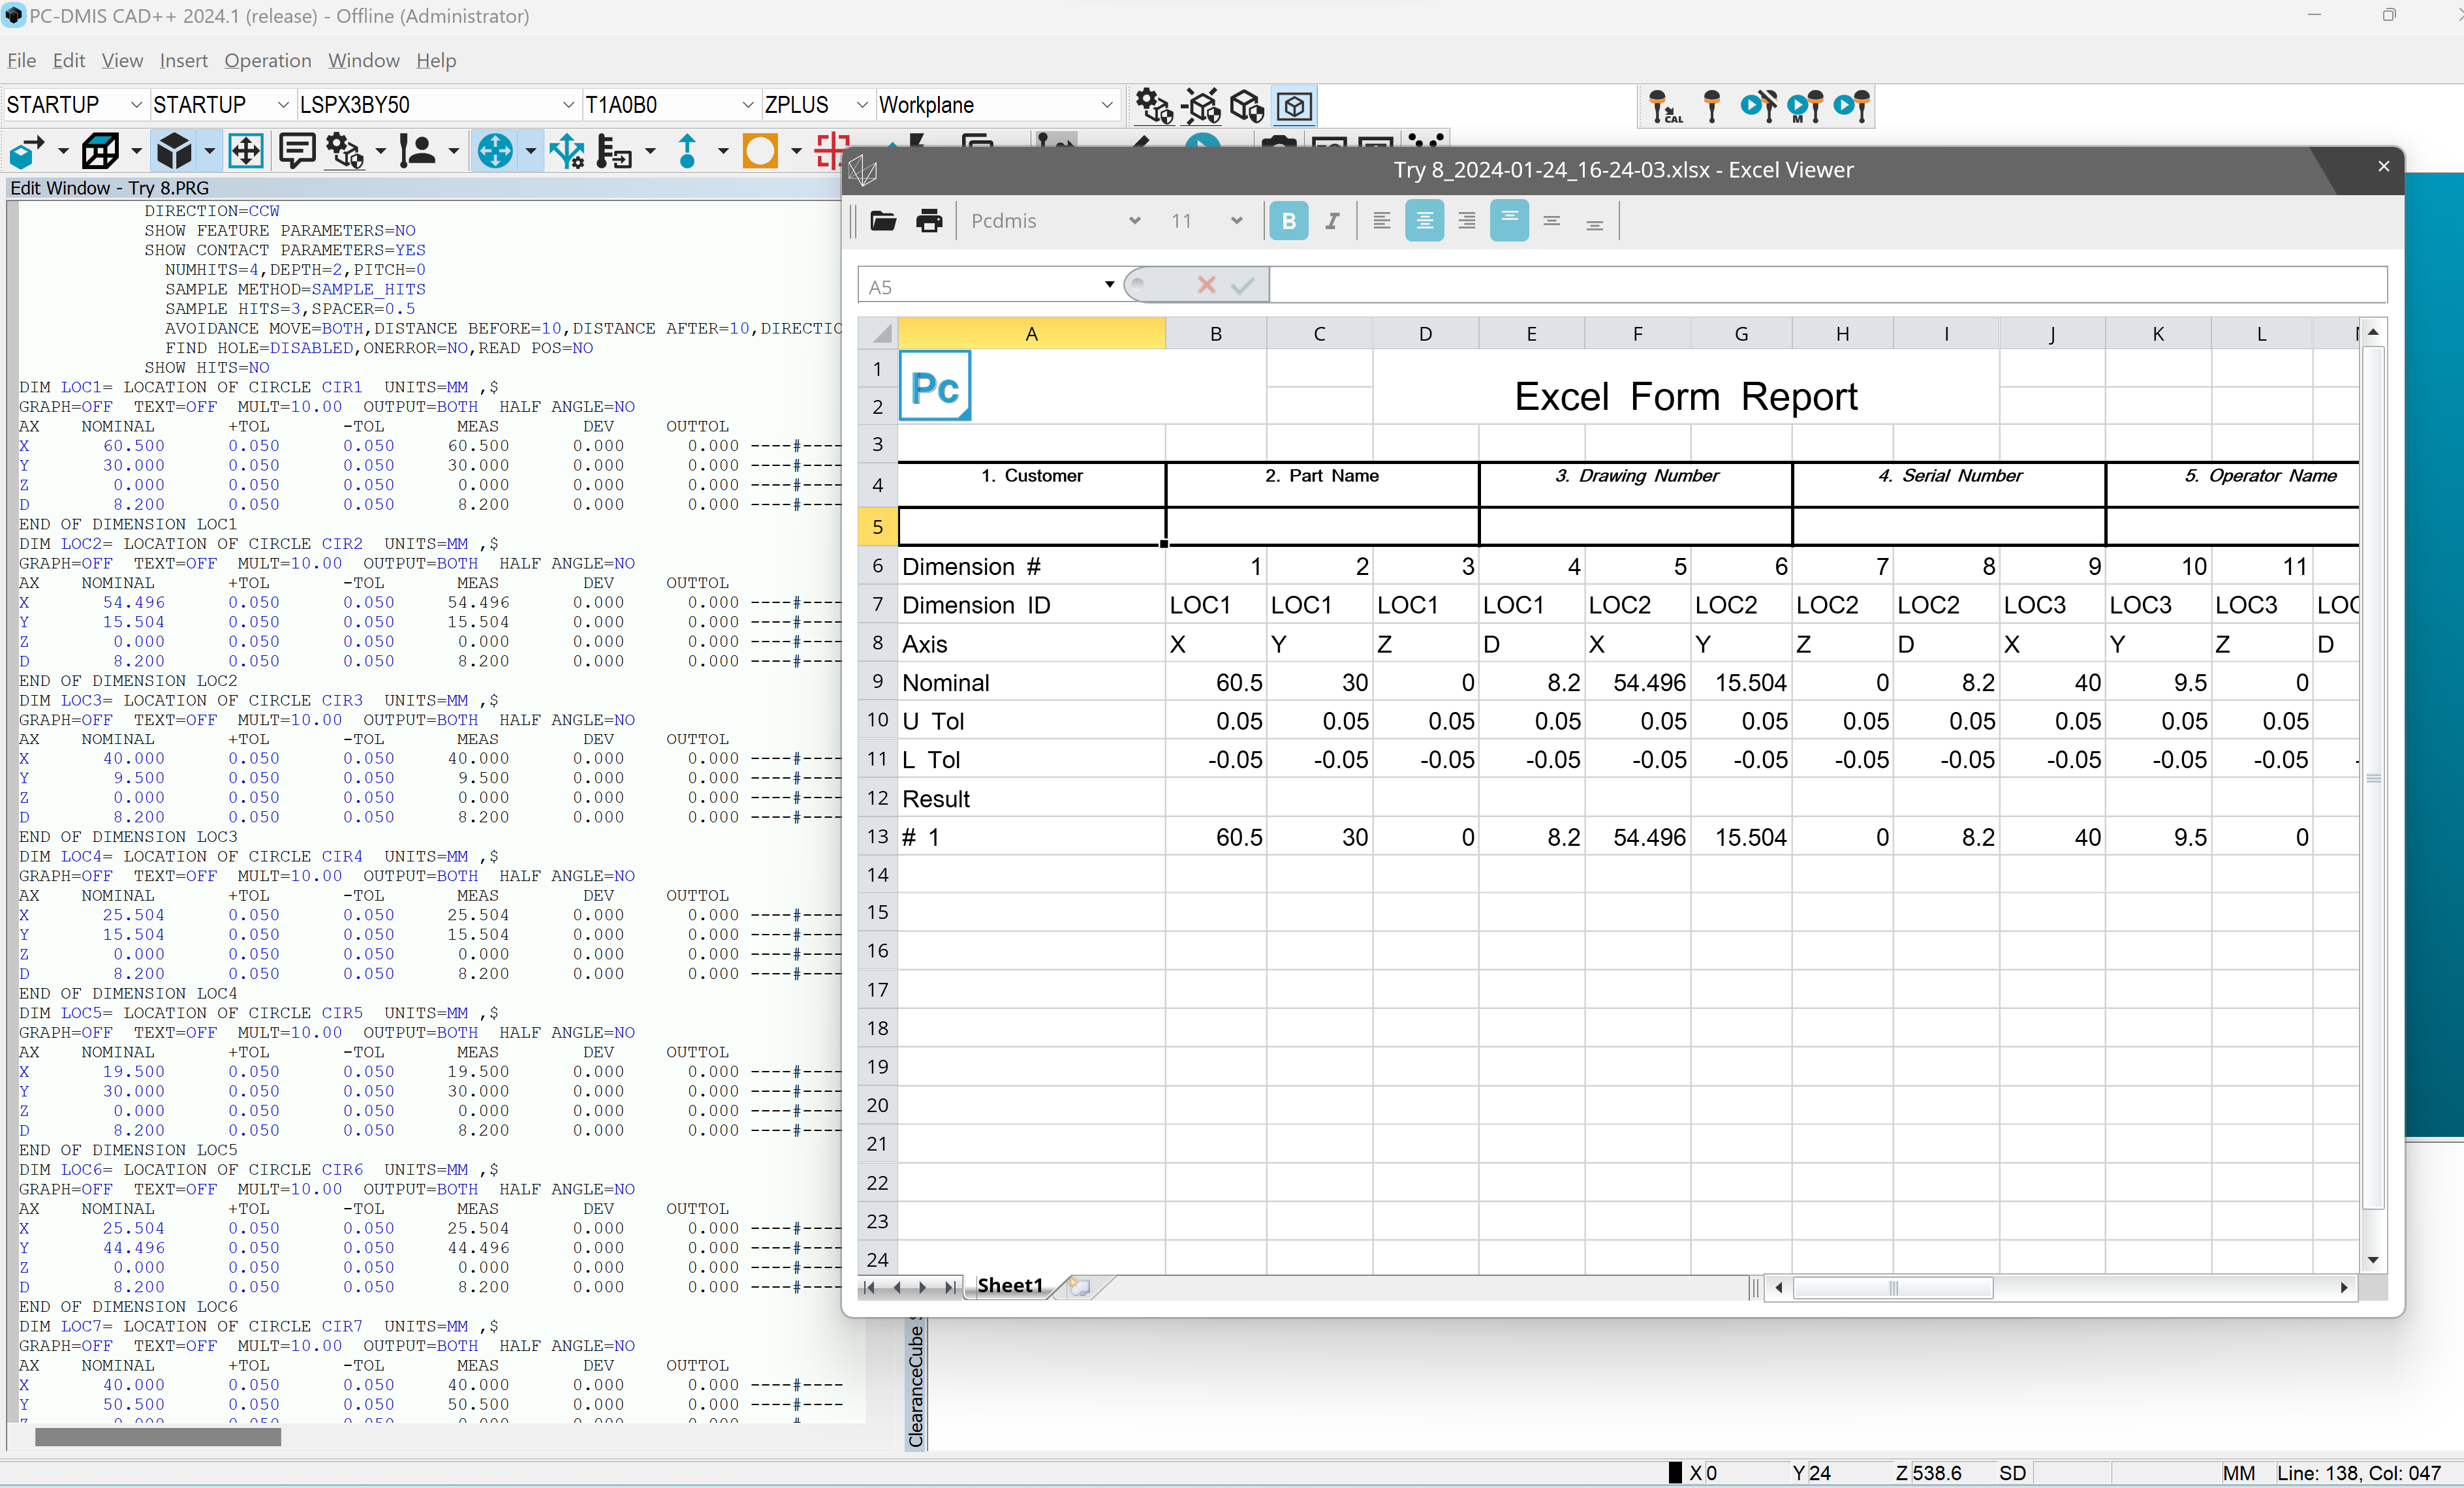Toggle top vertical alignment in Excel Viewer
The image size is (2464, 1488).
click(x=1509, y=221)
